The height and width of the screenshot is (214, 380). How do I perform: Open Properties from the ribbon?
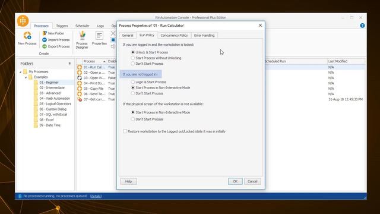tap(99, 38)
